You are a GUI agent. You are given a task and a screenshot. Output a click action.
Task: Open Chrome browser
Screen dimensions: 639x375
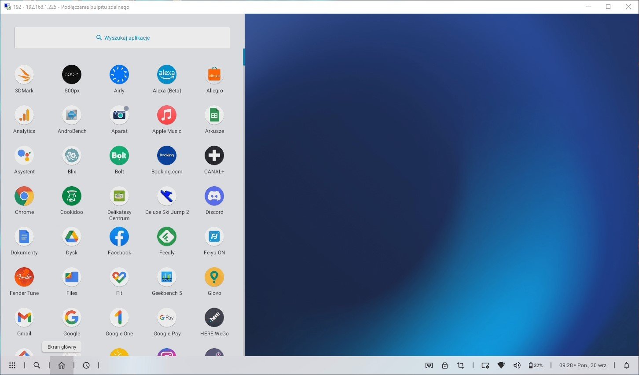pos(24,196)
